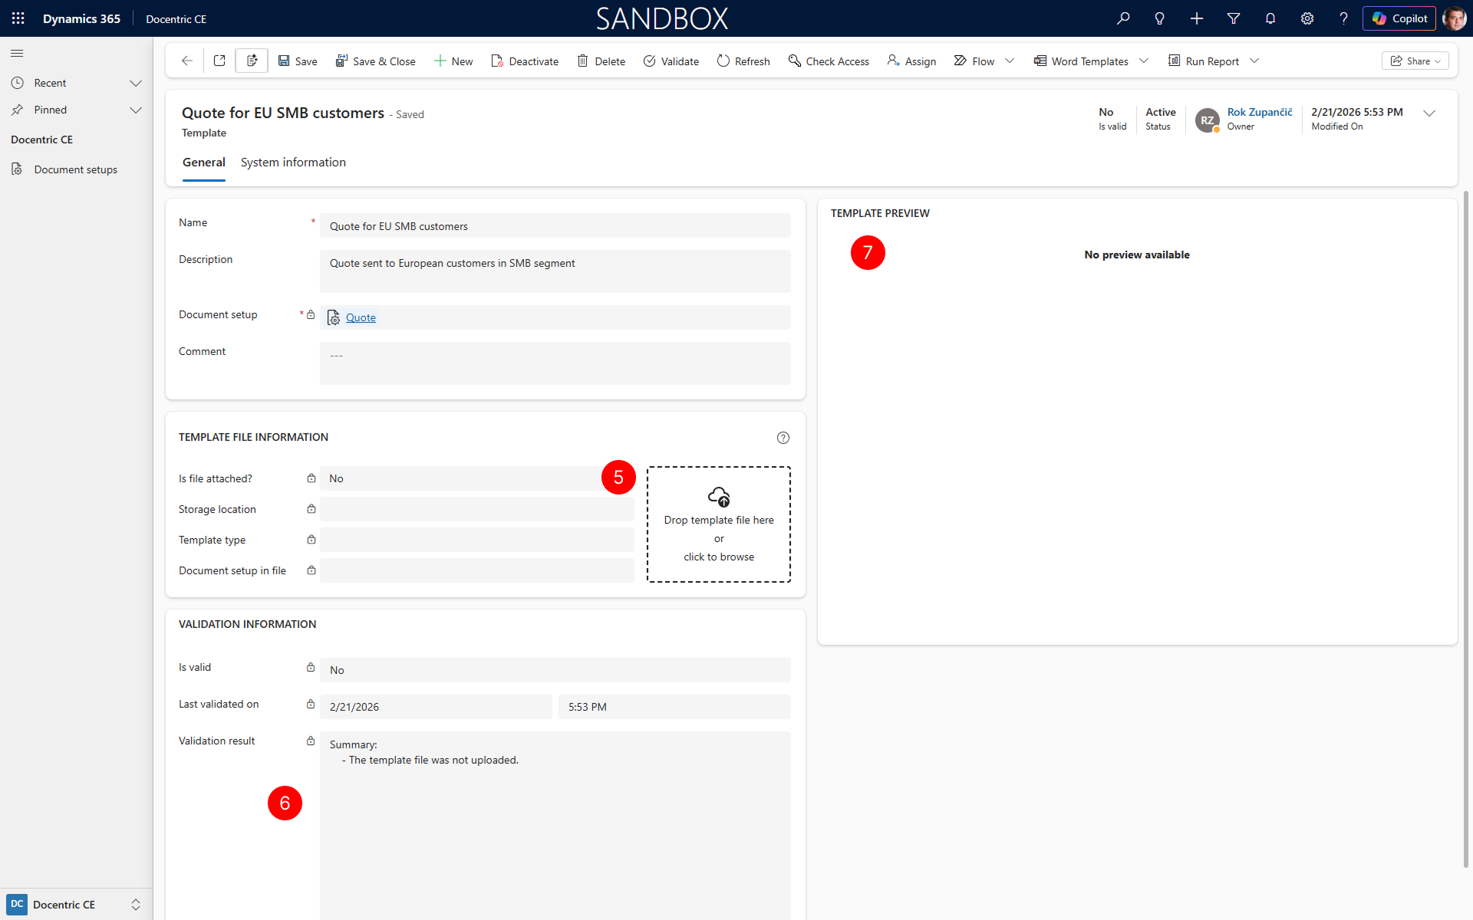Validate the template
Image resolution: width=1473 pixels, height=920 pixels.
click(x=671, y=61)
